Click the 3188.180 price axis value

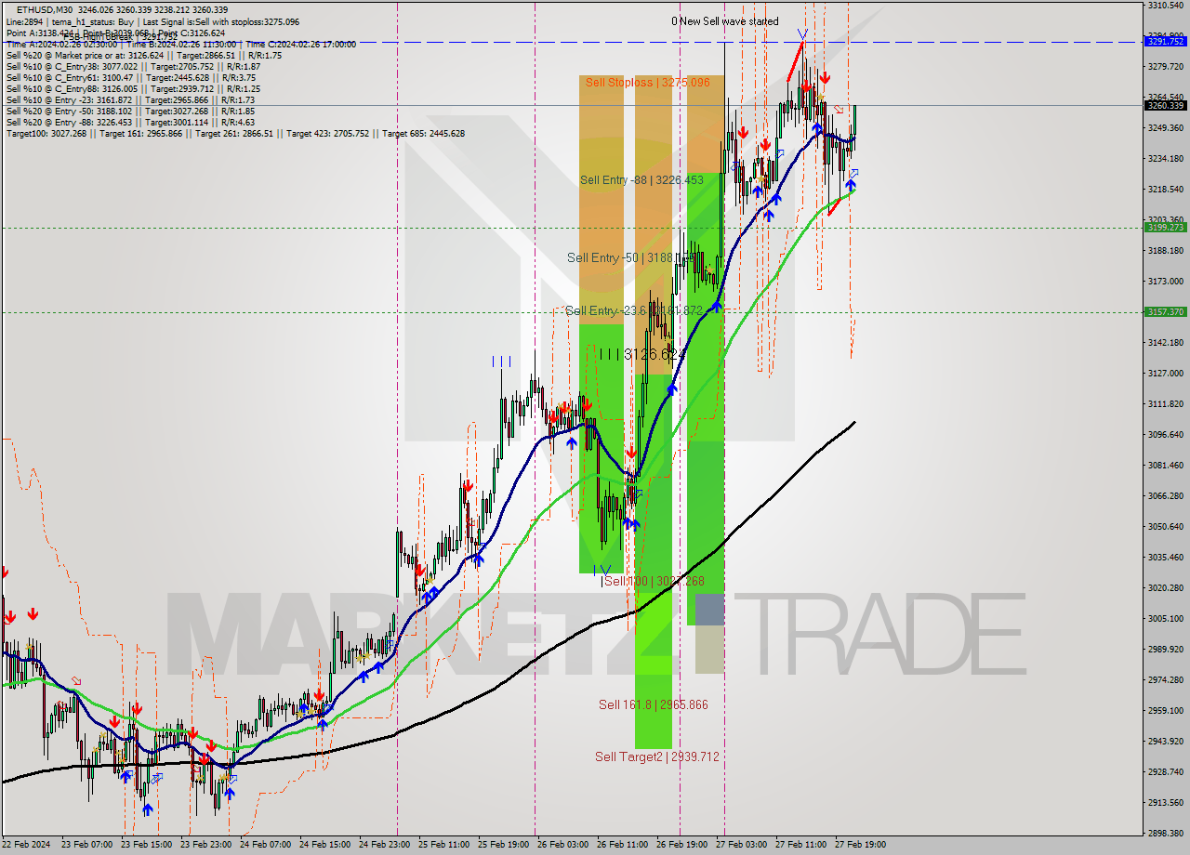pos(1165,251)
